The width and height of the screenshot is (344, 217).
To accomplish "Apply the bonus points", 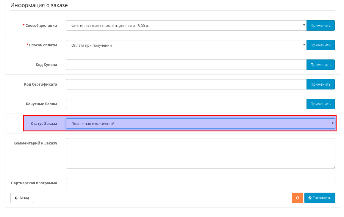I will click(x=320, y=104).
